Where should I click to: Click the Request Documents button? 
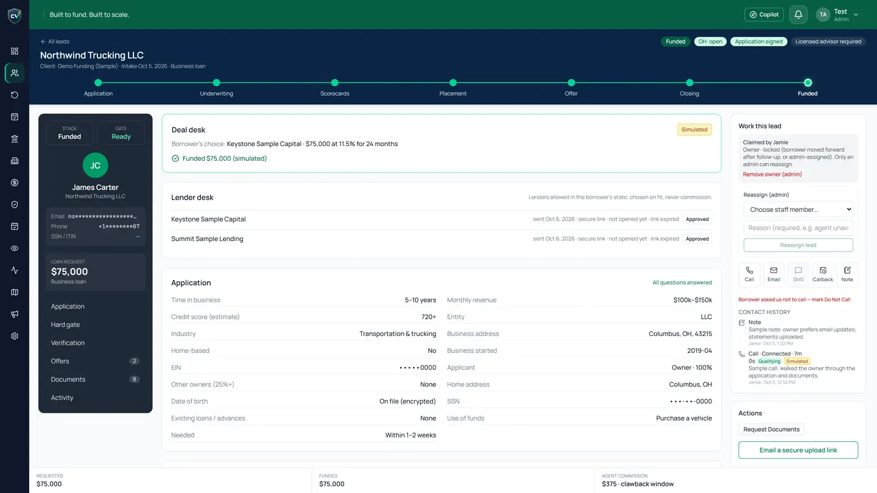pyautogui.click(x=772, y=429)
